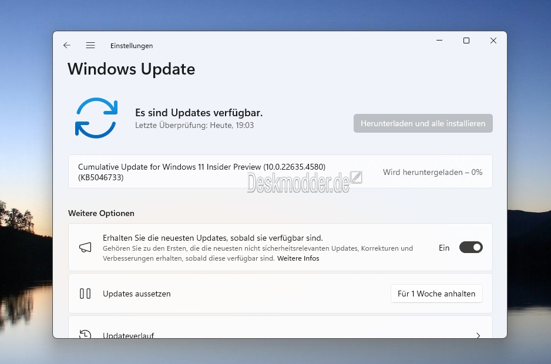Pause updates with Für 1 Woche anhalten
Screen dimensions: 551x364
436,294
